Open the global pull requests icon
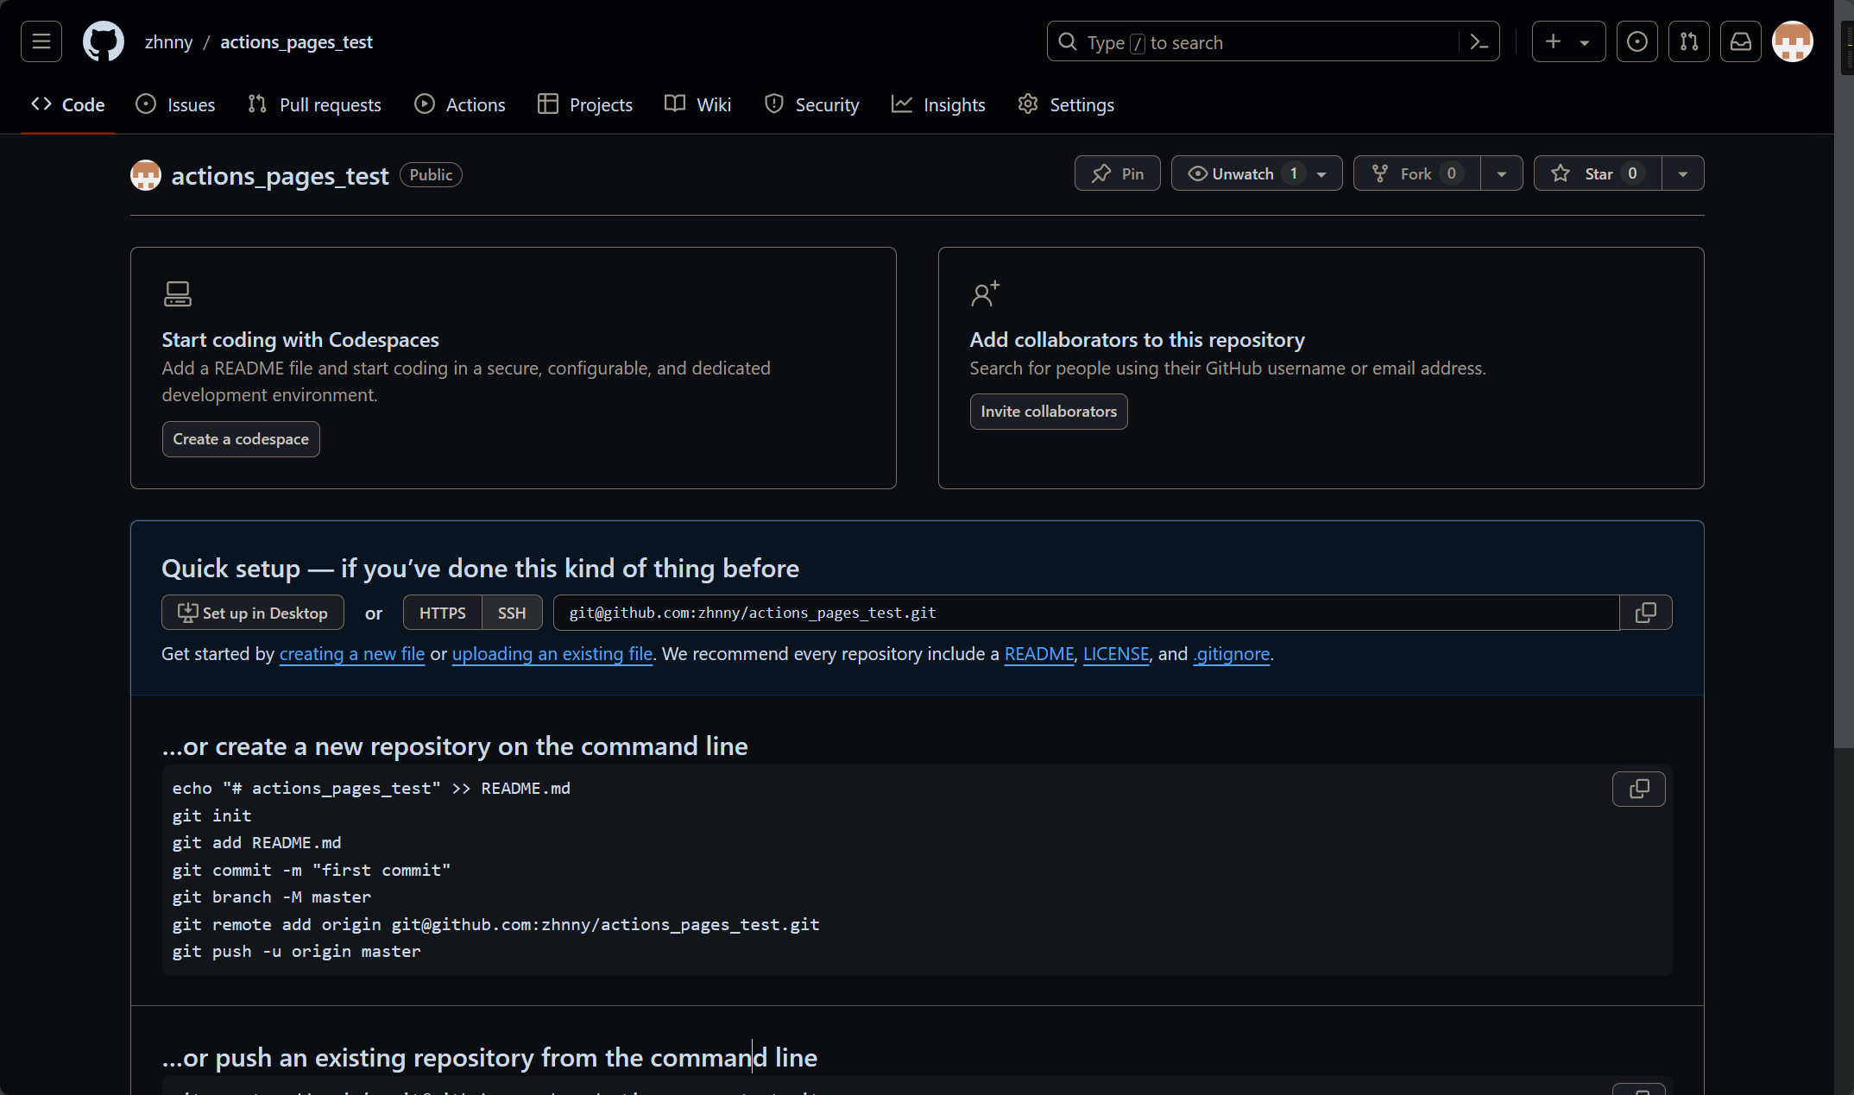 (x=1688, y=41)
